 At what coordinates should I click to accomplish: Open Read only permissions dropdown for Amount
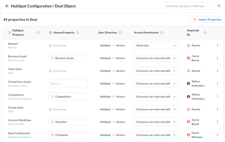(x=156, y=45)
